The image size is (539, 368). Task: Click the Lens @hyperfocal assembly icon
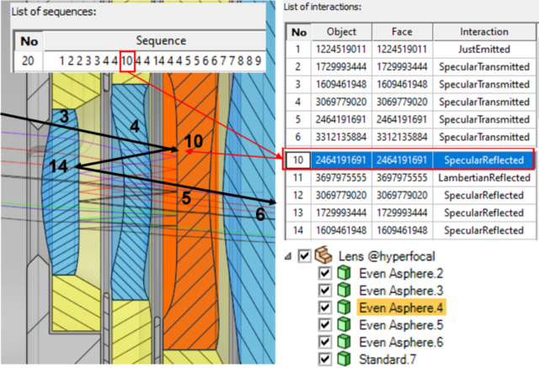pos(323,255)
